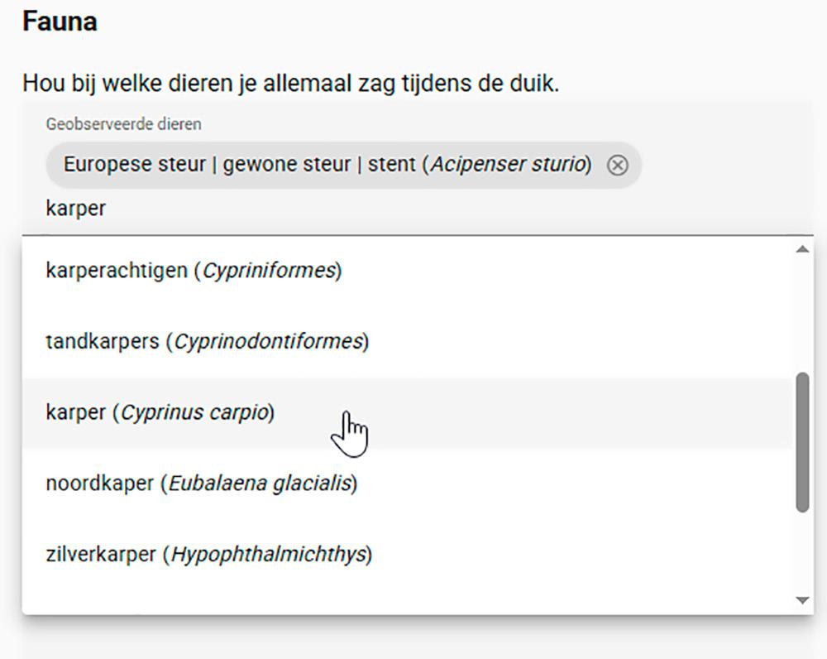
Task: Select noordkaper (Eubalaena glacialis) entry
Action: [201, 483]
